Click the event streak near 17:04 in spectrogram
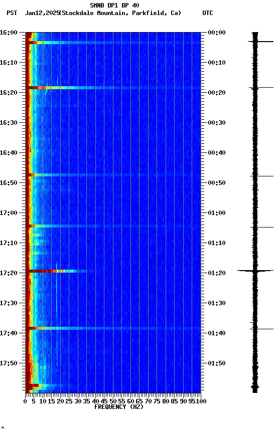Screen dimensions: 277x433 pyautogui.click(x=113, y=226)
